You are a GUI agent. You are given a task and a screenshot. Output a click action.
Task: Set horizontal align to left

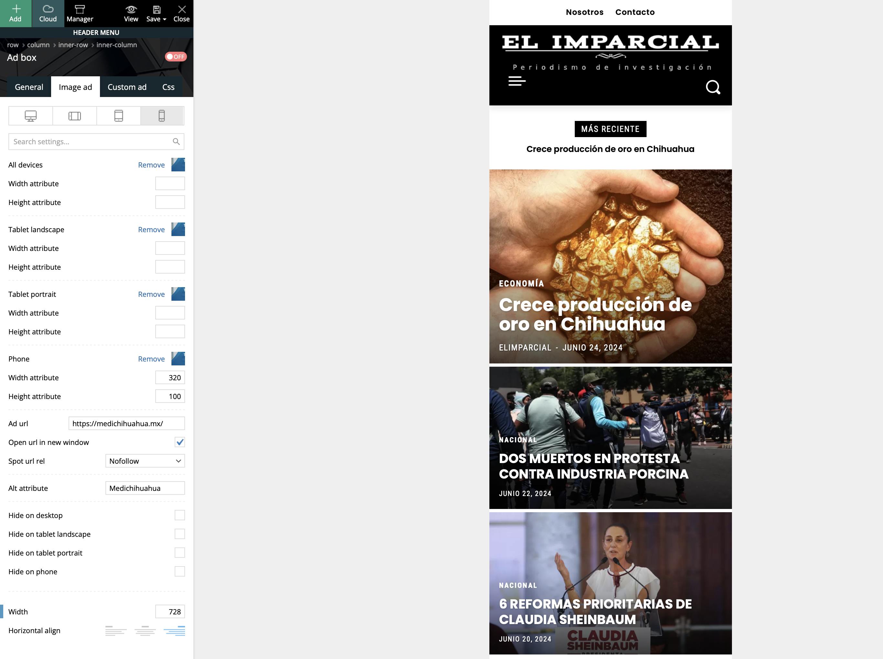pyautogui.click(x=116, y=631)
